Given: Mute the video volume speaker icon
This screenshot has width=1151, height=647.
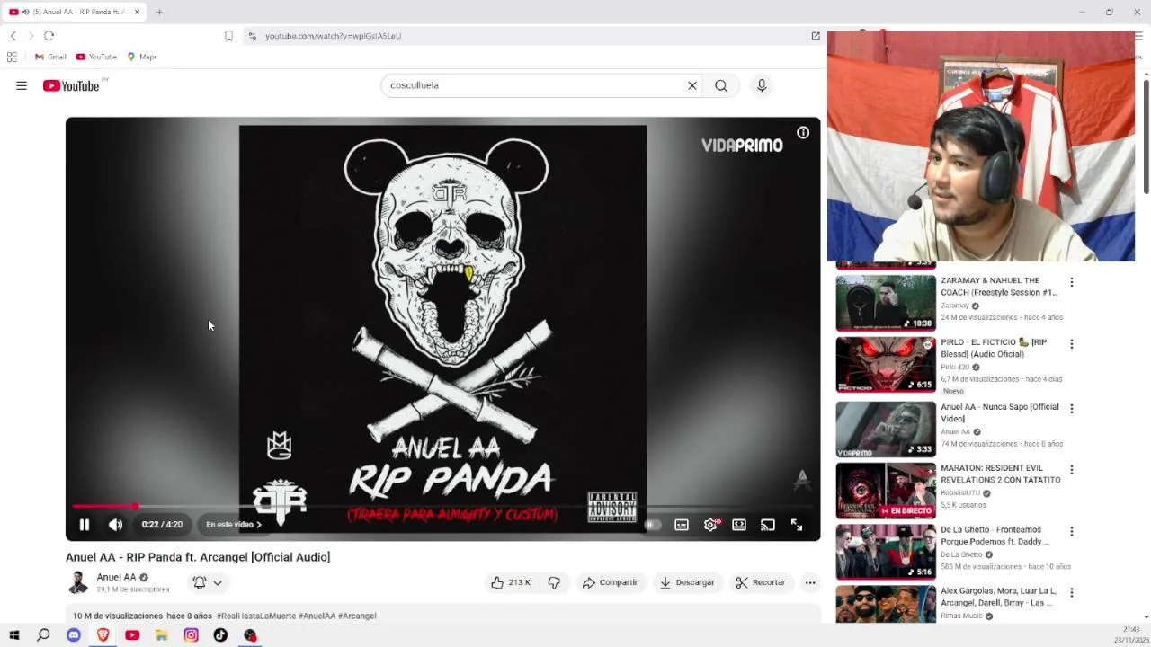Looking at the screenshot, I should point(115,525).
